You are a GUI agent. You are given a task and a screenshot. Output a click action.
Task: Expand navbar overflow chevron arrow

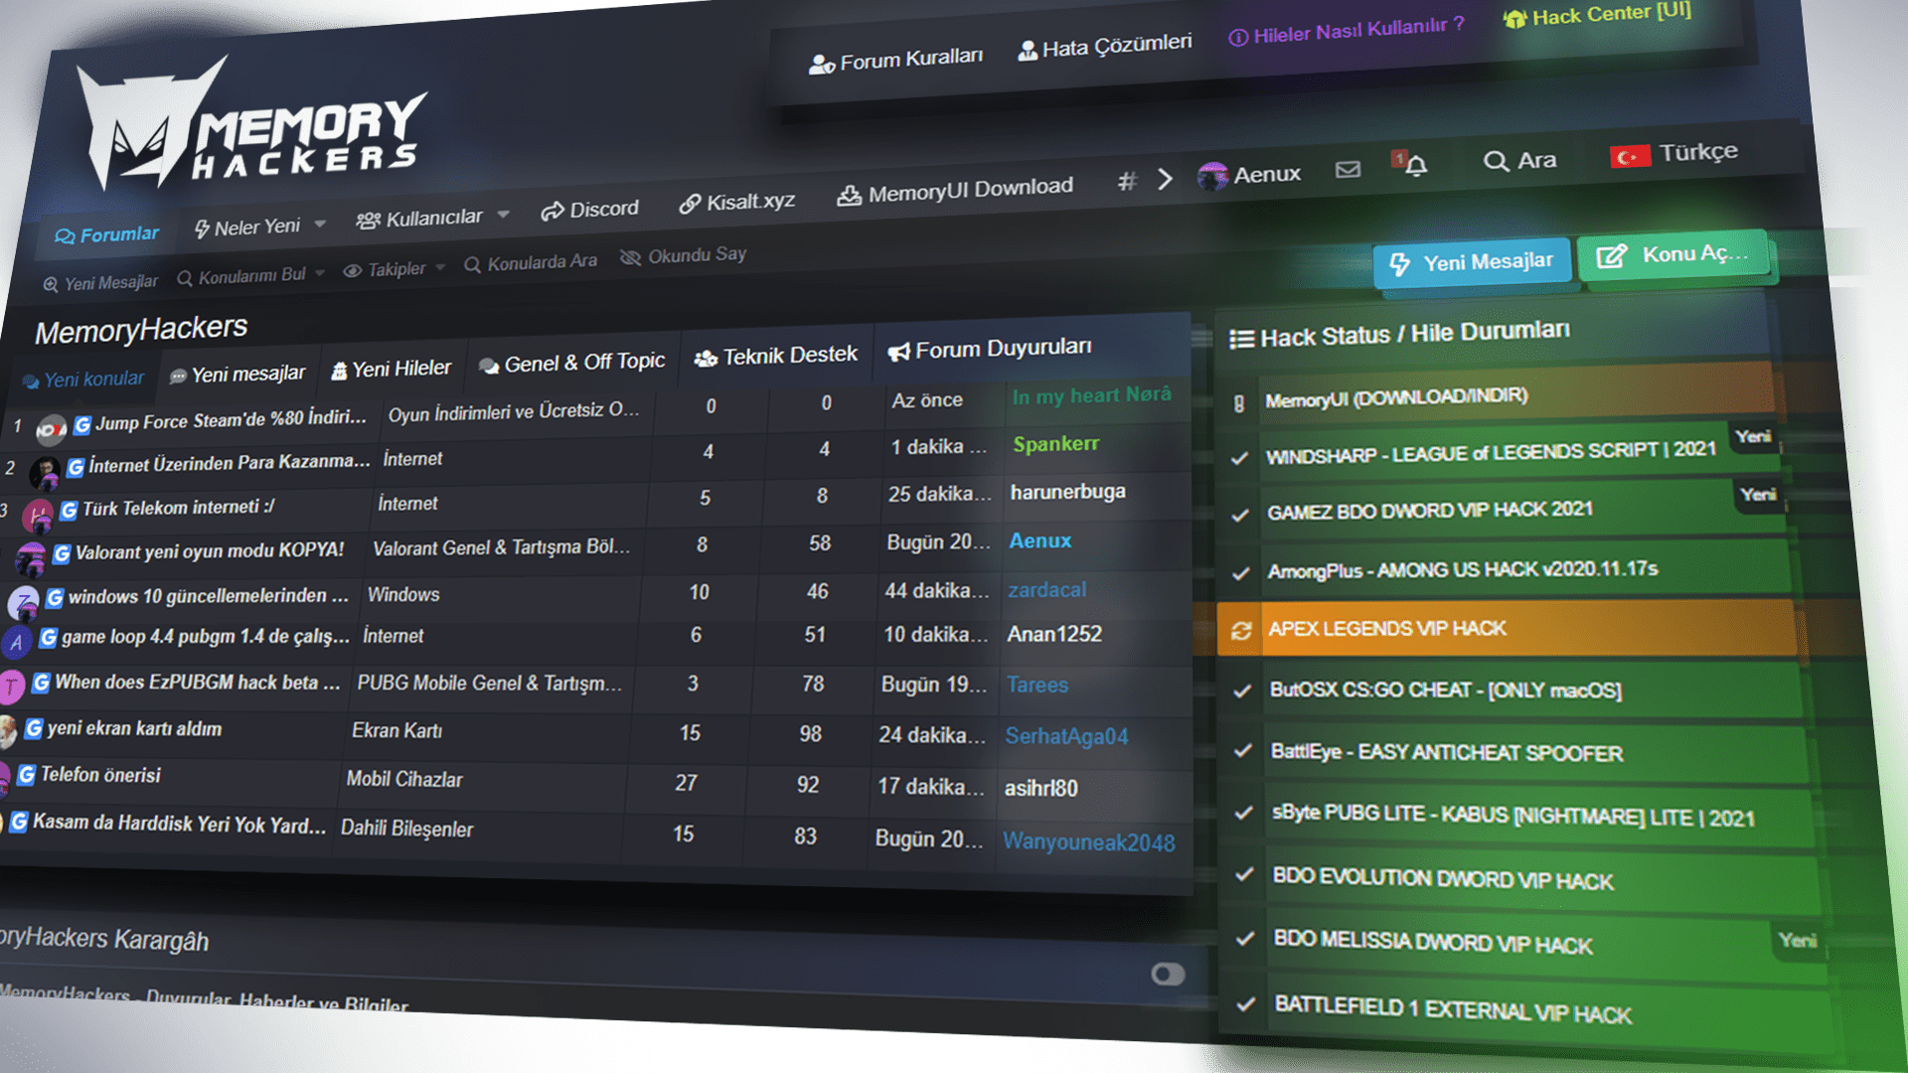coord(1166,179)
